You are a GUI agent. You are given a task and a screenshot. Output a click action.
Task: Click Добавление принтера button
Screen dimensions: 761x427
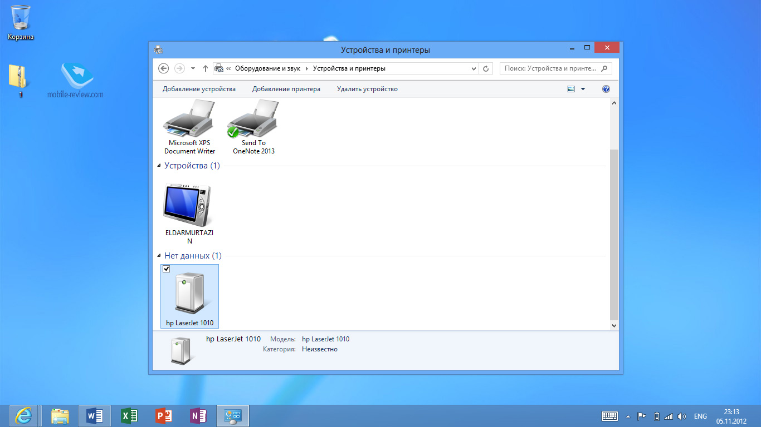[286, 89]
